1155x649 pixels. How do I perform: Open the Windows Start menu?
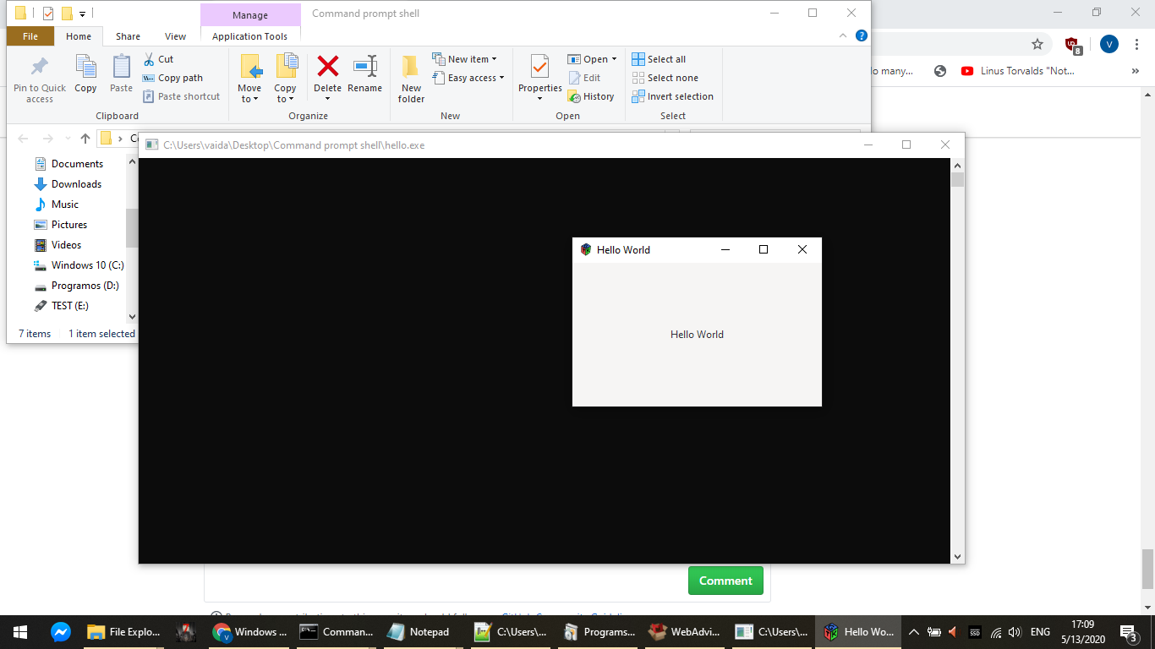click(20, 631)
